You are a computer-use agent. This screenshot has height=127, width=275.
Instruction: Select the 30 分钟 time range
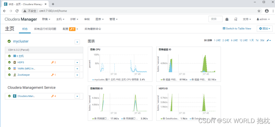(x=208, y=40)
